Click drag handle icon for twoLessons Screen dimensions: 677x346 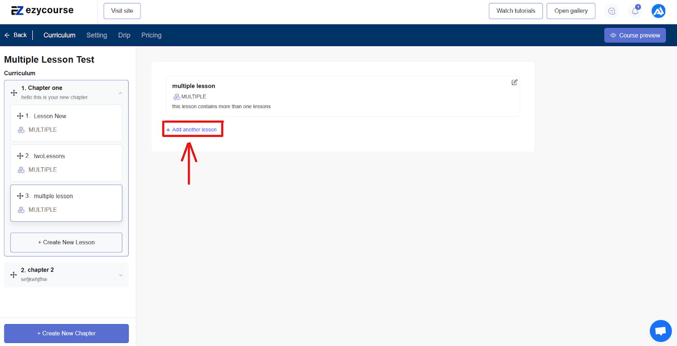(20, 156)
